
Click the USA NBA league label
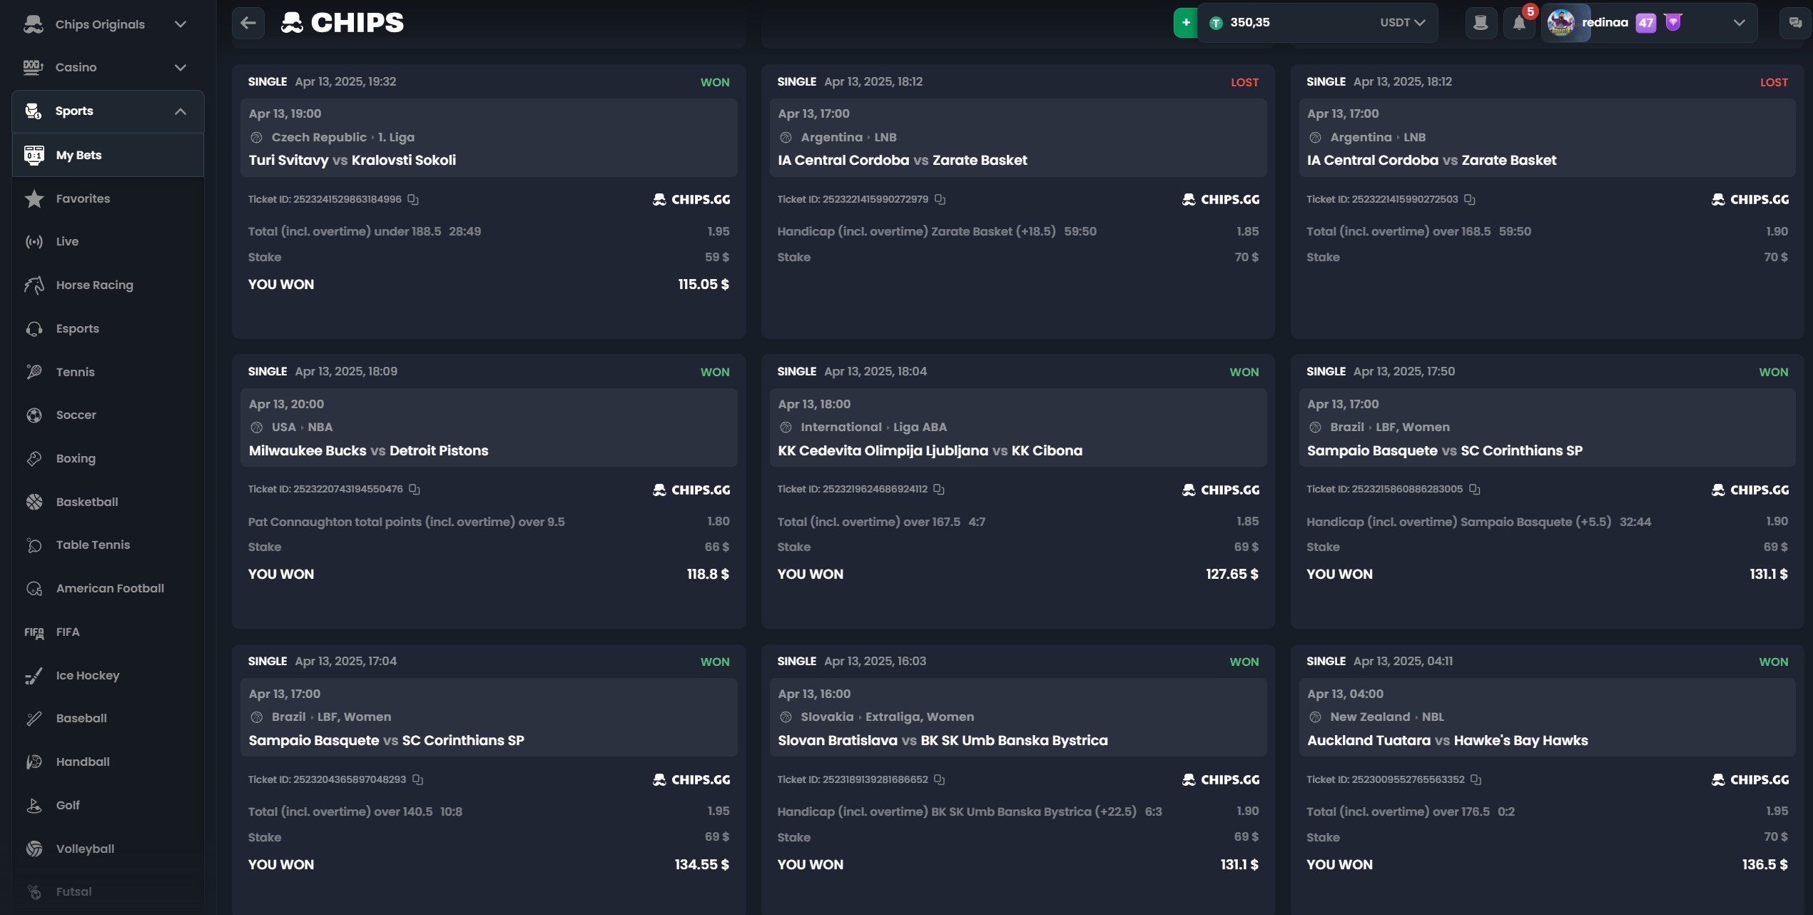[x=302, y=427]
